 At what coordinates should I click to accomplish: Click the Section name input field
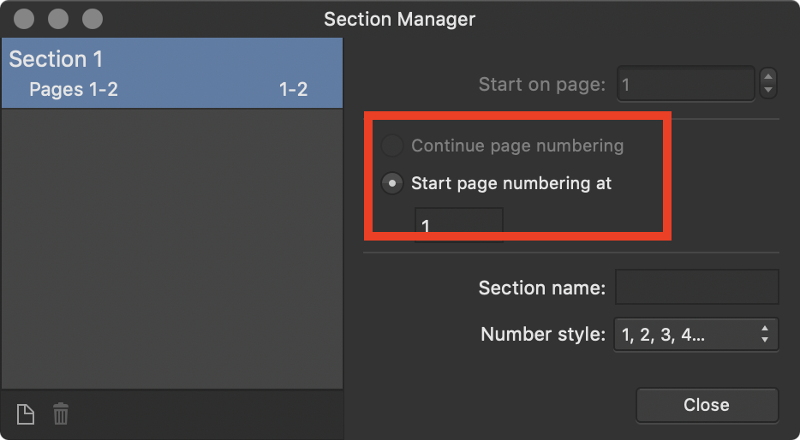point(697,287)
